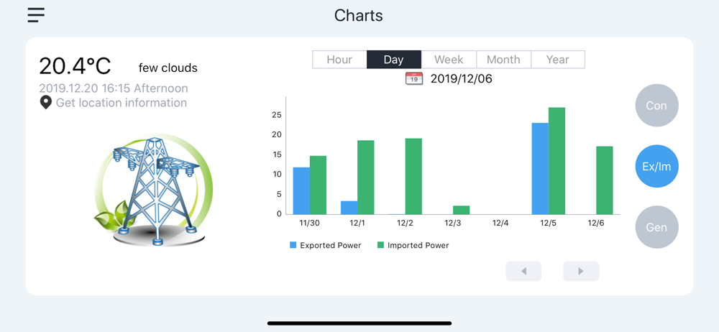Go to next period with right arrow
This screenshot has height=332, width=719.
point(581,271)
